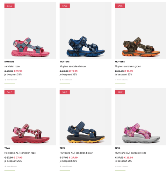This screenshot has height=173, width=166.
Task: Click the 'sandalen roze' Muyters title
Action: 12,66
